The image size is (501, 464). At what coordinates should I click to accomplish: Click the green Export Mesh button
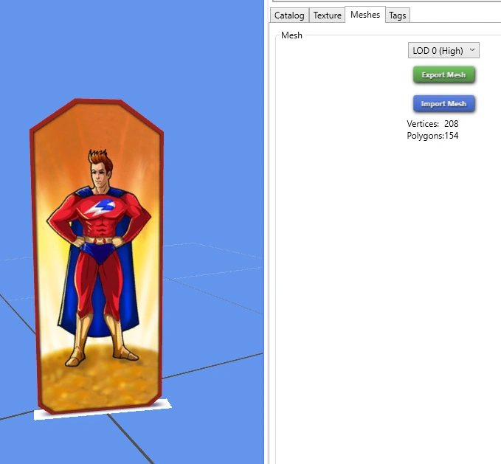[443, 75]
